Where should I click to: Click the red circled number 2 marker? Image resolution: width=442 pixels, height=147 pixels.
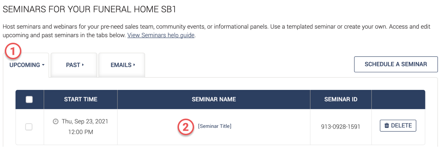point(186,127)
